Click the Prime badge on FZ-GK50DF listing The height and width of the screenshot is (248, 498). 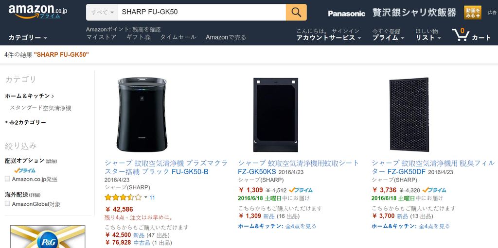(434, 190)
